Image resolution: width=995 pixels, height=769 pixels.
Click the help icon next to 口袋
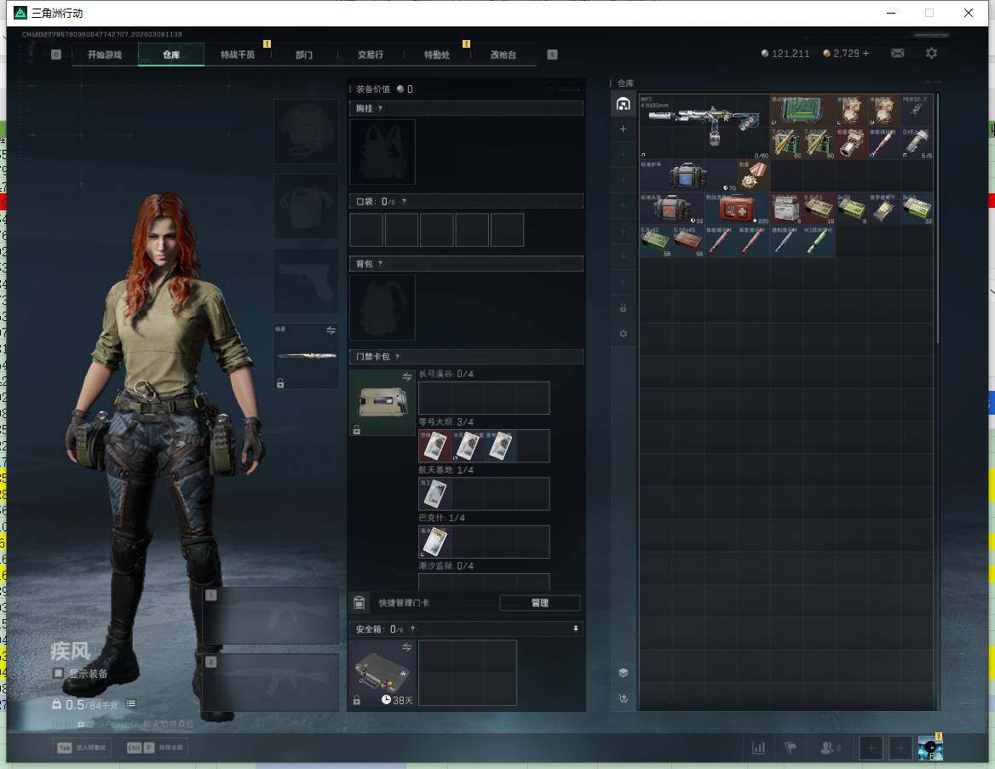[x=404, y=201]
